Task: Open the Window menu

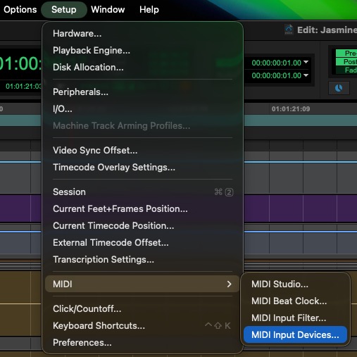Action: pos(108,10)
